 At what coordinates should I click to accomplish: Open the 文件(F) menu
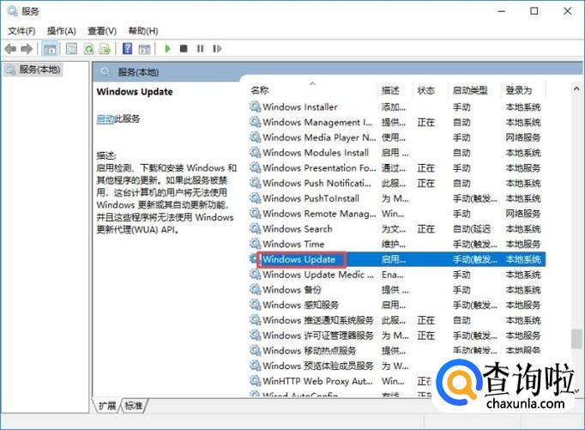(x=21, y=31)
